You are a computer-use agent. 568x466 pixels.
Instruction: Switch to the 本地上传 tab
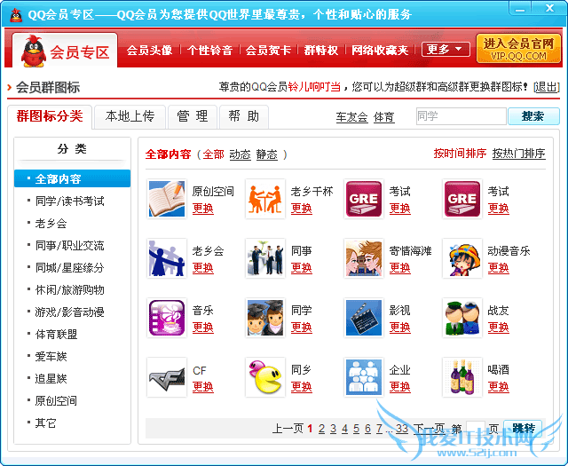(130, 116)
